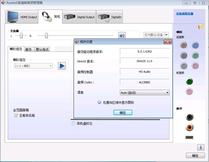
Task: Toggle 在通知区域中显示图标 option
Action: 99,102
